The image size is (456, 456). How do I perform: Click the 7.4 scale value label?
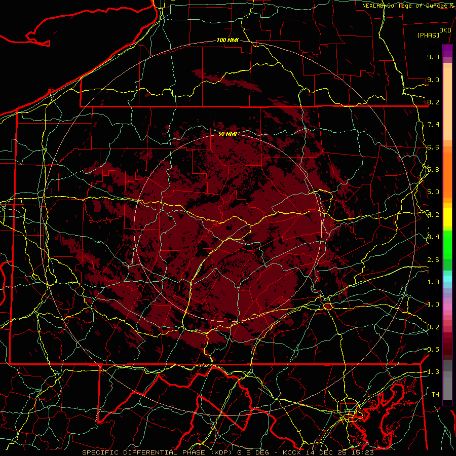pos(433,125)
